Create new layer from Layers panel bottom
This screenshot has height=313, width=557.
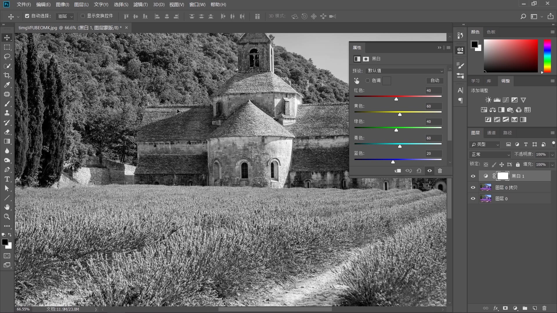coord(535,308)
